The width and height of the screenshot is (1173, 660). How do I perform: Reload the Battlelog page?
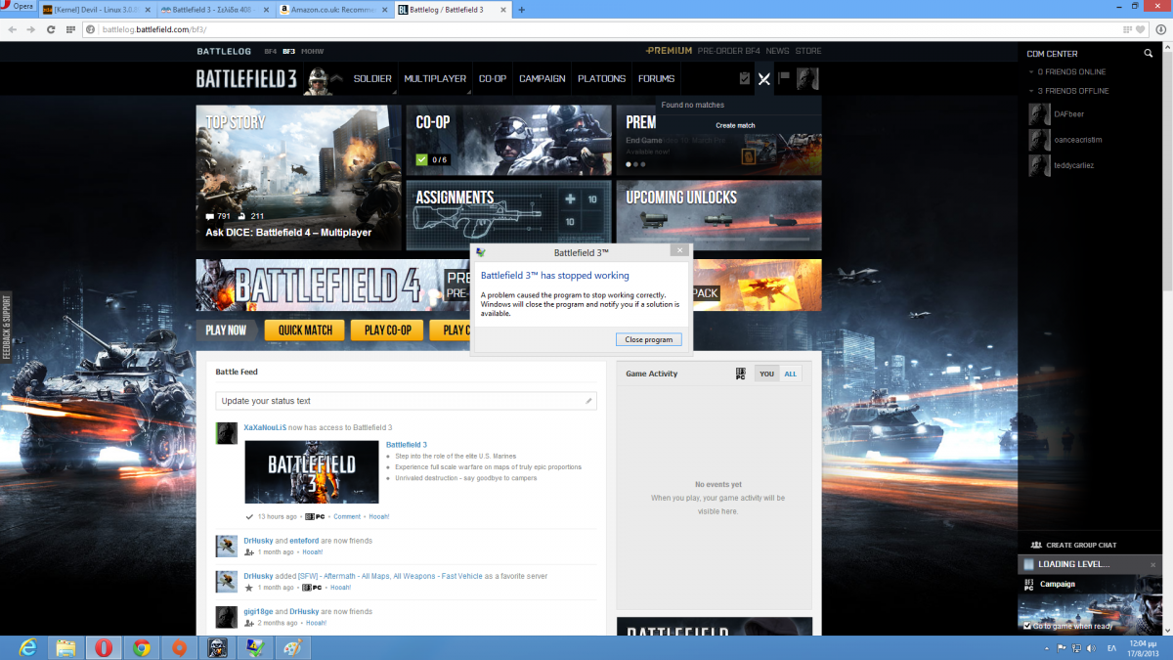coord(51,29)
